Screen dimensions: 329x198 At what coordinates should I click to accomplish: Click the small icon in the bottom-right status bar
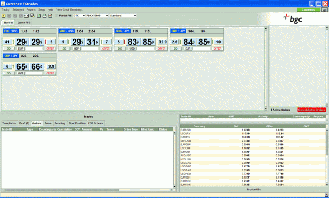coord(326,195)
